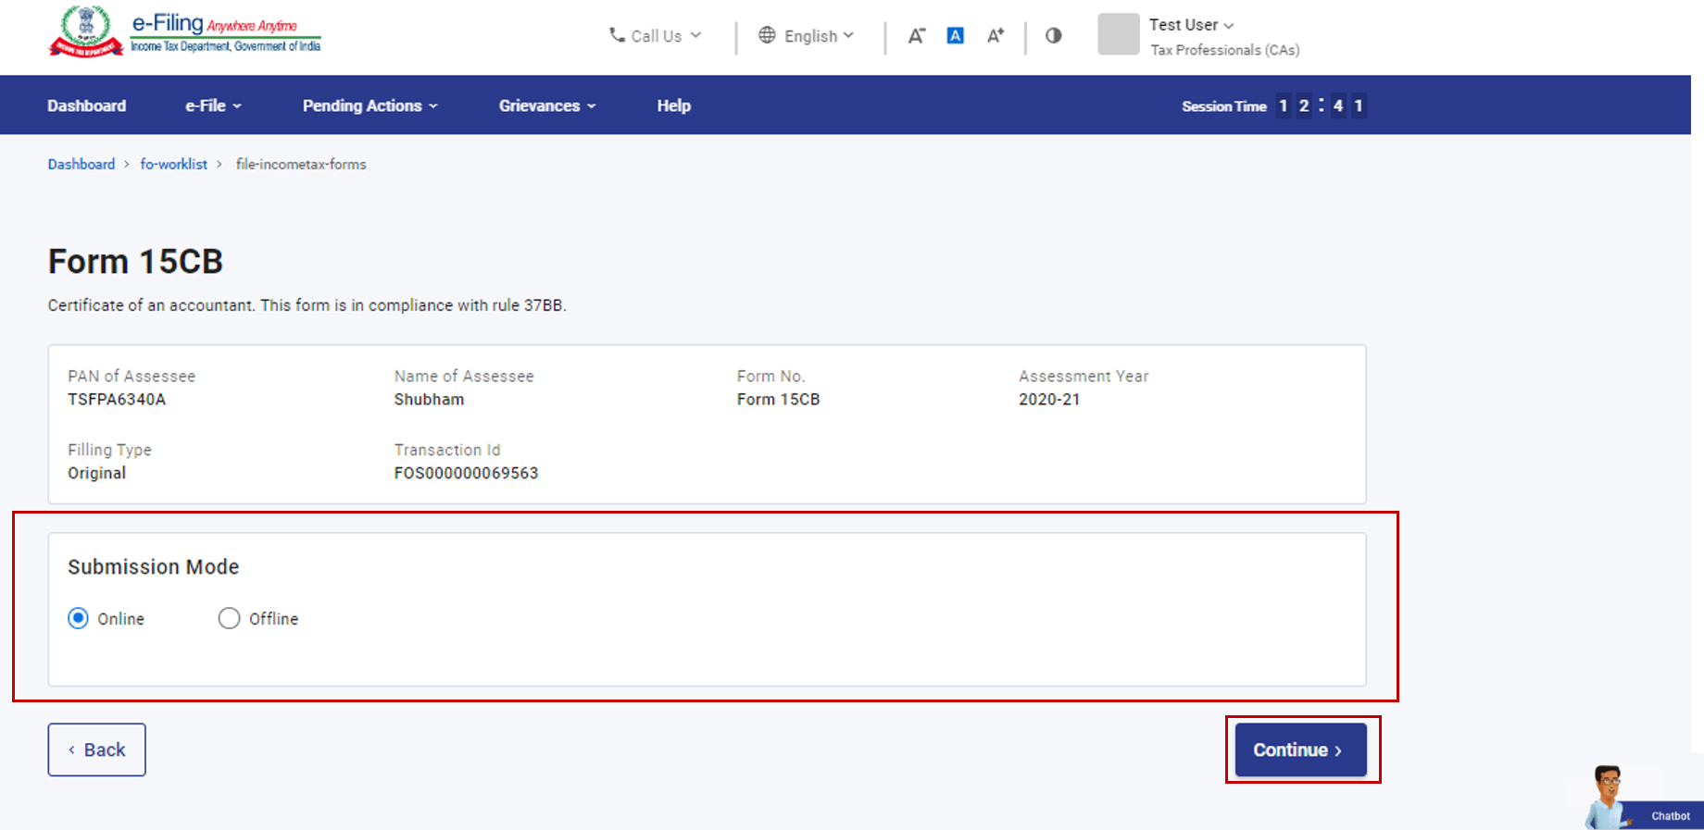
Task: Click the Test User profile avatar
Action: pyautogui.click(x=1118, y=35)
